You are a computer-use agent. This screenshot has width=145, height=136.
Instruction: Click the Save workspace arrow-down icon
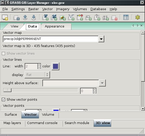[x=34, y=17]
